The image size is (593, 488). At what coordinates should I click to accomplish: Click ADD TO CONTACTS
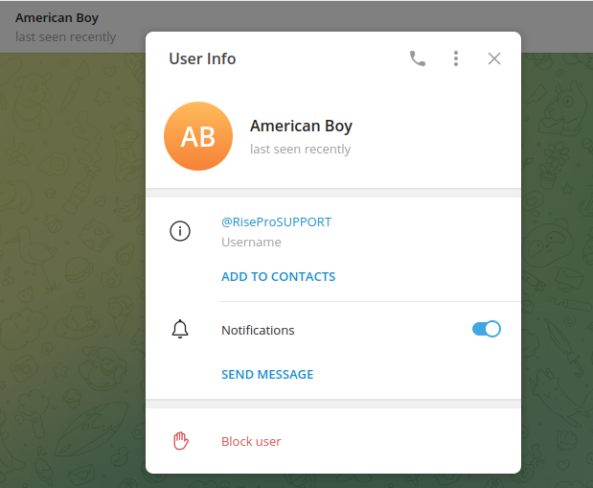[x=279, y=277]
